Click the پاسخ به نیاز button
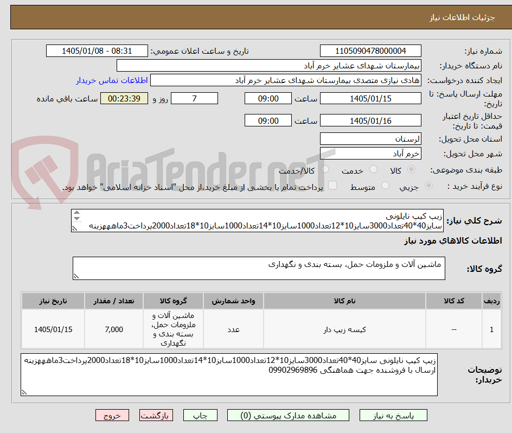The image size is (512, 433). tap(393, 415)
